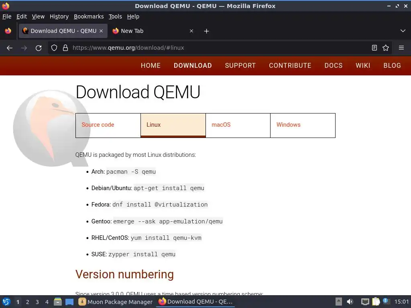411x308 pixels.
Task: Open CONTRIBUTE page link
Action: pos(290,65)
